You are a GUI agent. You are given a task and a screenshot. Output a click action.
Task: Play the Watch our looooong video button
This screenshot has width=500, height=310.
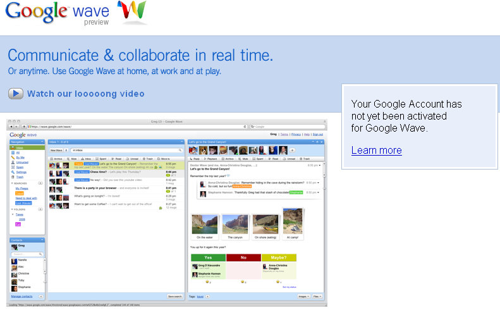[x=16, y=94]
